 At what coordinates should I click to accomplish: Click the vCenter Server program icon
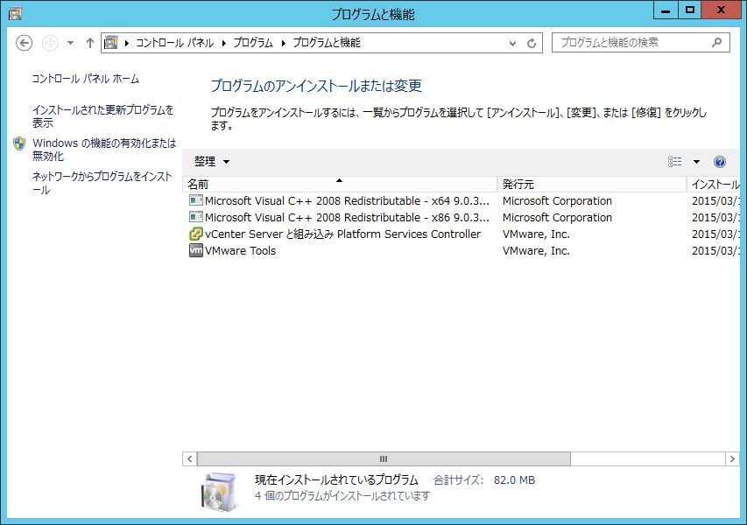tap(196, 234)
